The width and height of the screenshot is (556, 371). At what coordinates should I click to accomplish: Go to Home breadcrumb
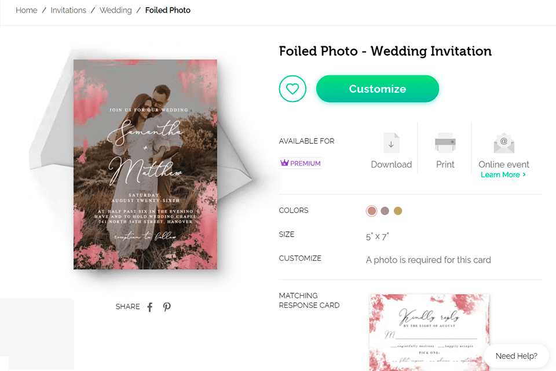click(27, 10)
